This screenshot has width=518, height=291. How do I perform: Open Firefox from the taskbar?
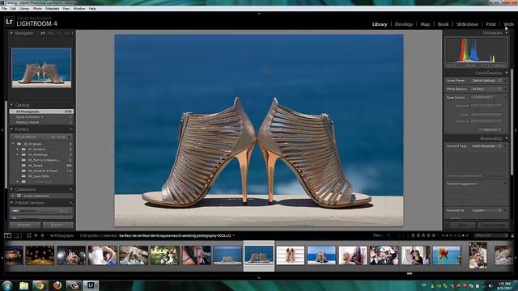click(x=57, y=285)
